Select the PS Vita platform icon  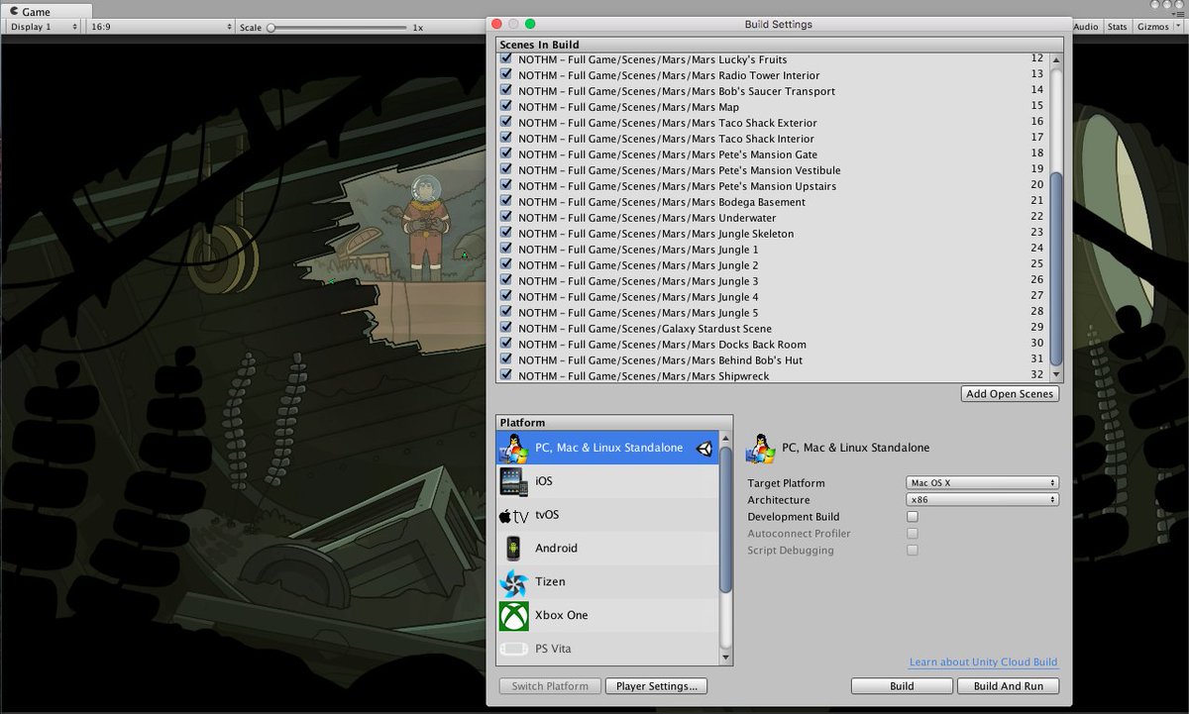coord(513,649)
